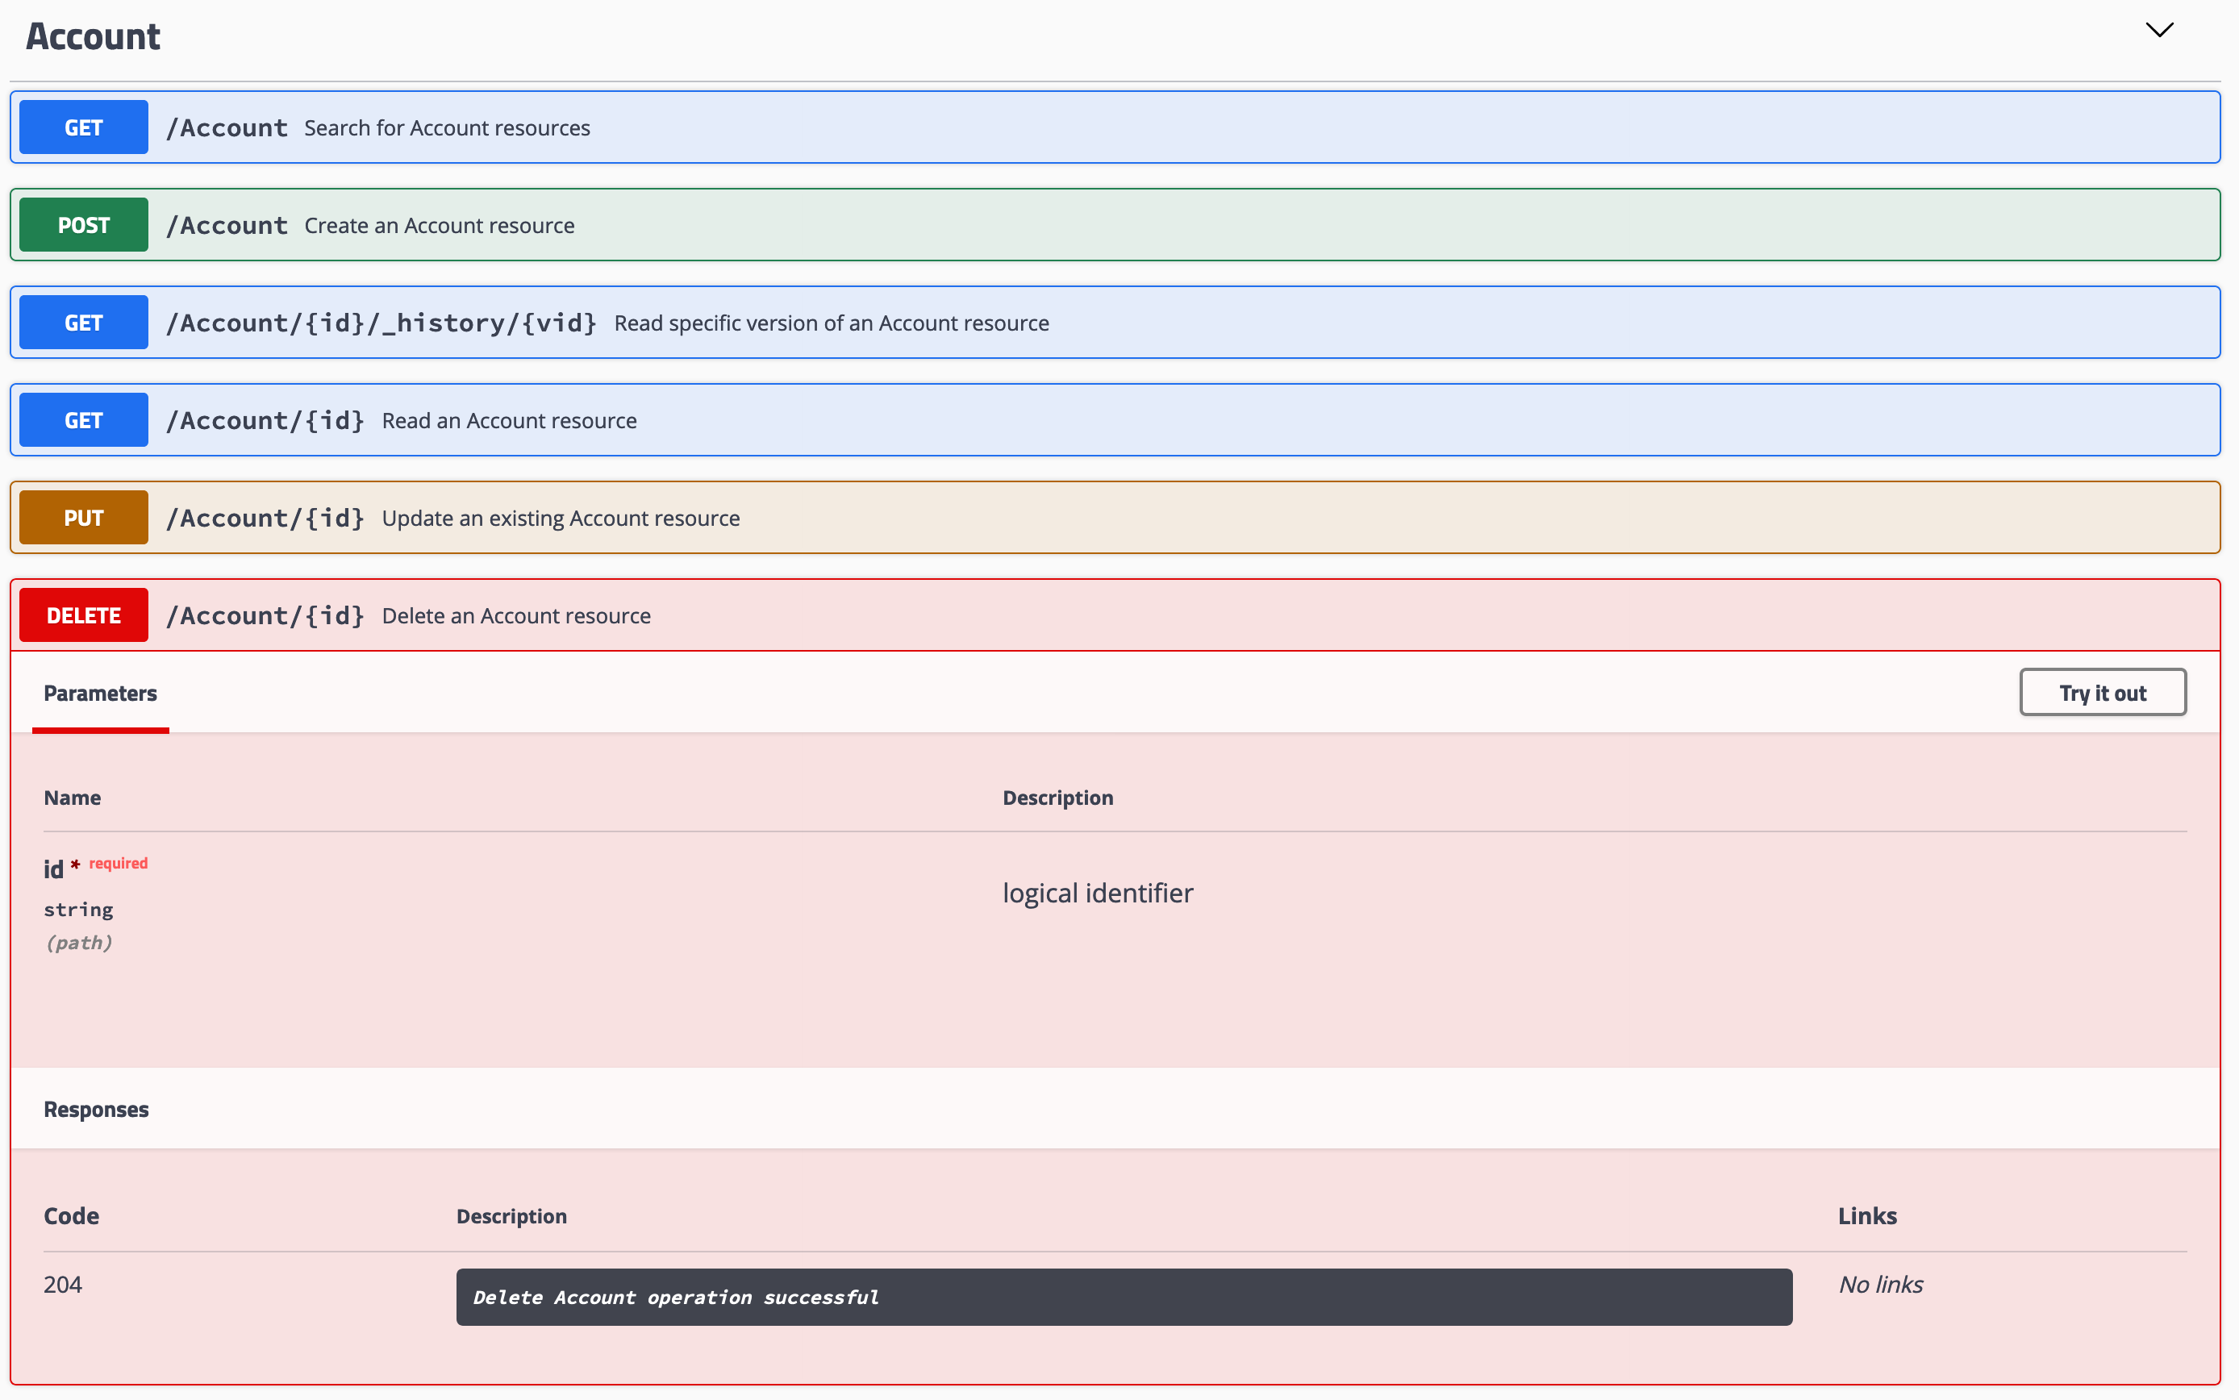Image resolution: width=2239 pixels, height=1400 pixels.
Task: Click the Responses section header
Action: click(x=95, y=1108)
